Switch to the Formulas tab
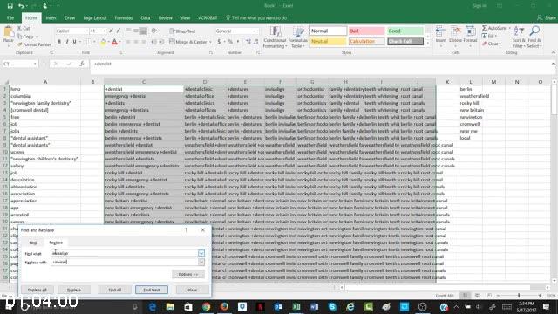558x314 pixels. pos(124,17)
